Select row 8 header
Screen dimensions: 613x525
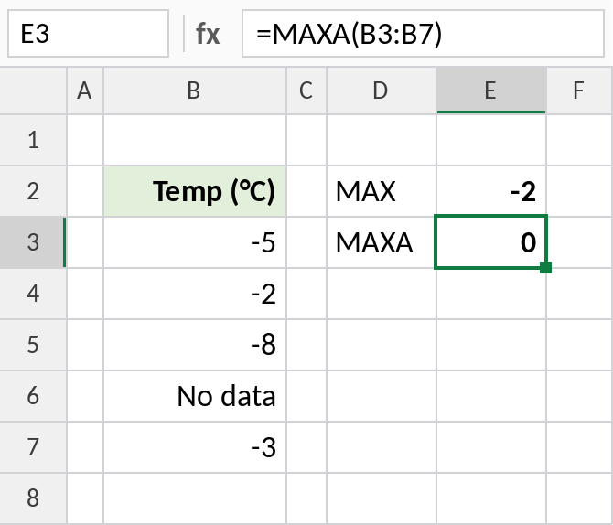(33, 498)
